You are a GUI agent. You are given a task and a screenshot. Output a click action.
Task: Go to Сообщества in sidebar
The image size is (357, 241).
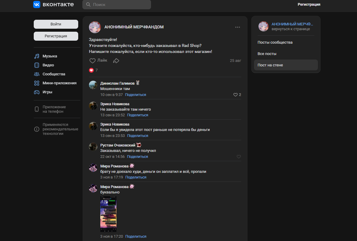(x=54, y=74)
